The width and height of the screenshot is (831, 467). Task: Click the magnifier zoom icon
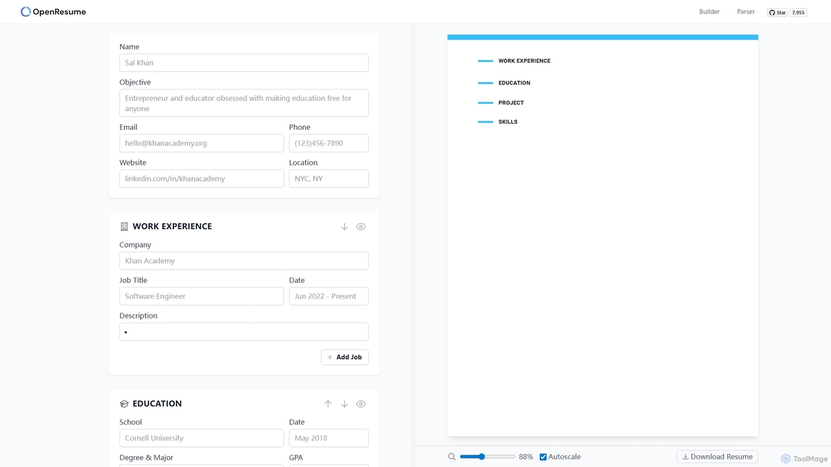click(452, 457)
